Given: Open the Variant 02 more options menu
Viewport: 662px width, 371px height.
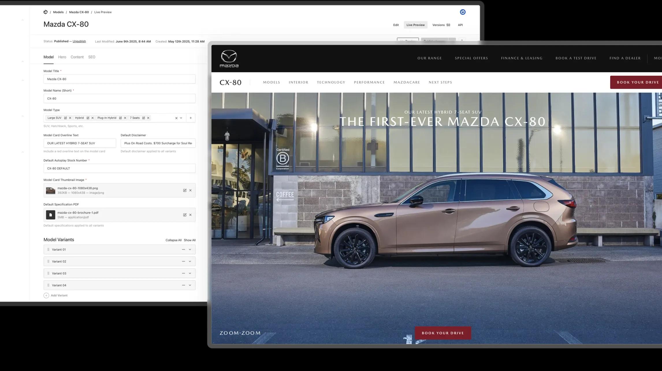Looking at the screenshot, I should coord(183,261).
